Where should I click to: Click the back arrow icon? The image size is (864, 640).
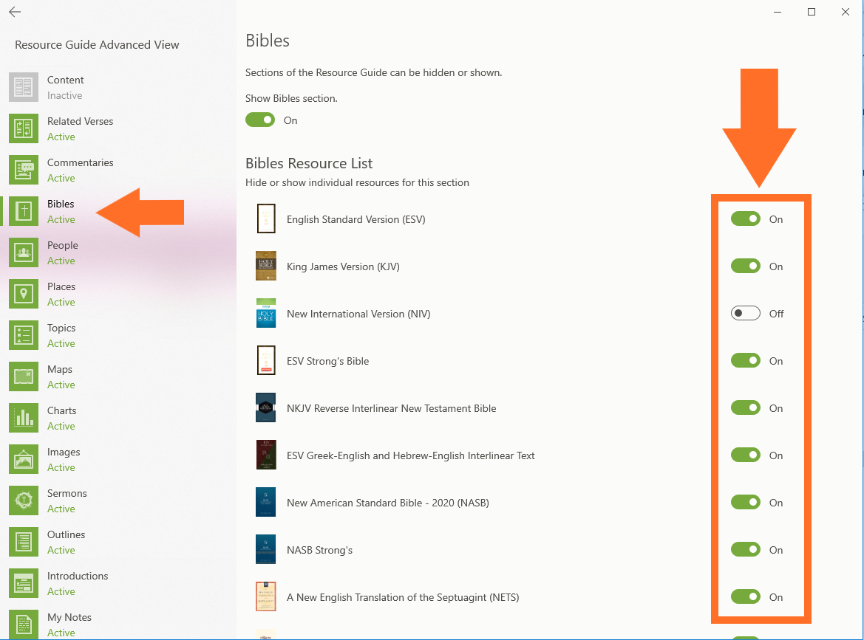click(15, 13)
